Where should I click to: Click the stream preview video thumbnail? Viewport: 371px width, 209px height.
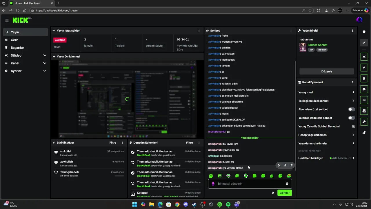[x=127, y=99]
